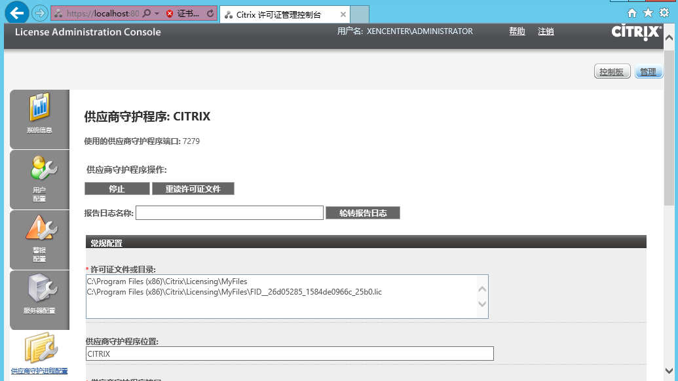Screen dimensions: 678x381
Task: Refresh the page with reload icon
Action: click(210, 13)
